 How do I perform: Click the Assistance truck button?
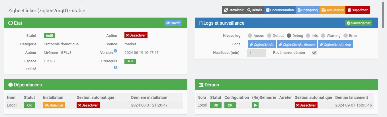coord(332,10)
